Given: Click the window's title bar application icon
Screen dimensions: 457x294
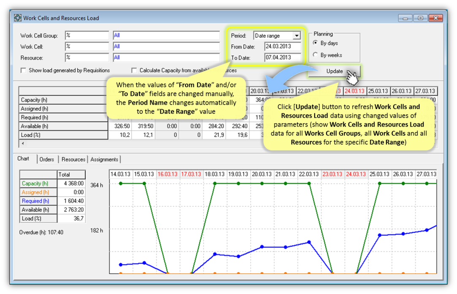Looking at the screenshot, I should tap(17, 18).
